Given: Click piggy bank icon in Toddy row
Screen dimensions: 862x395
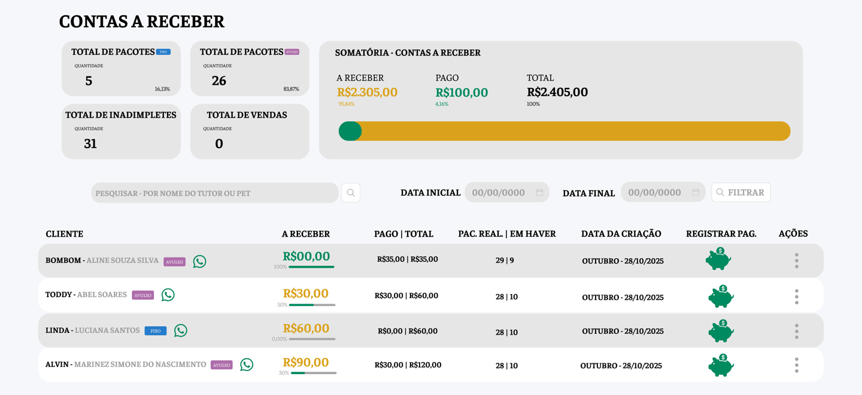Looking at the screenshot, I should pos(721,296).
